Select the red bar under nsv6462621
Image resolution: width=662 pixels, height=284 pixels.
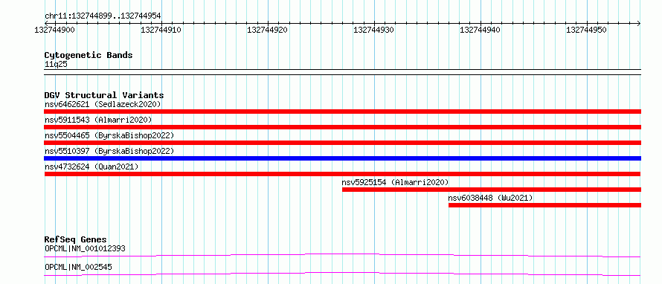[x=342, y=112]
